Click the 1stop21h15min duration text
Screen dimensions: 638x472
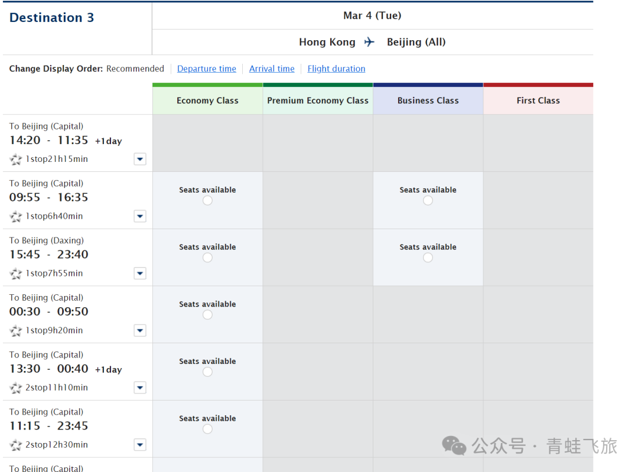tap(57, 159)
